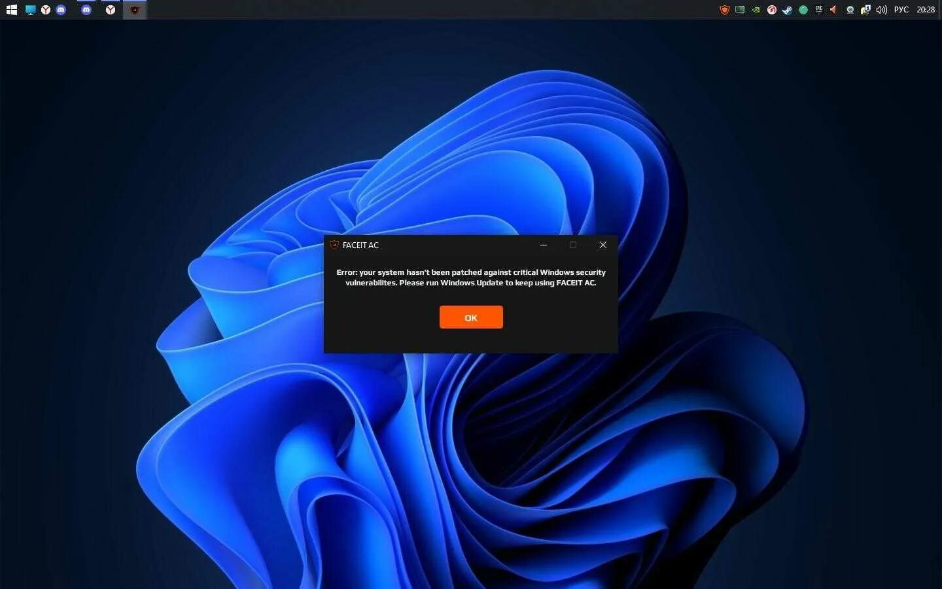942x589 pixels.
Task: Select the highlighted FACEIT AC taskbar button
Action: pyautogui.click(x=135, y=10)
